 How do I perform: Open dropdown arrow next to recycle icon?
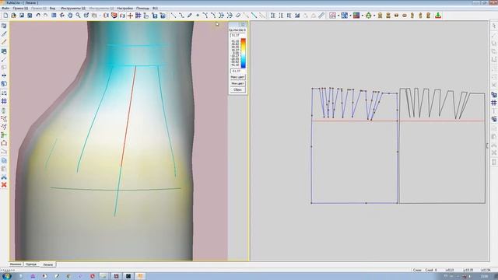click(374, 16)
